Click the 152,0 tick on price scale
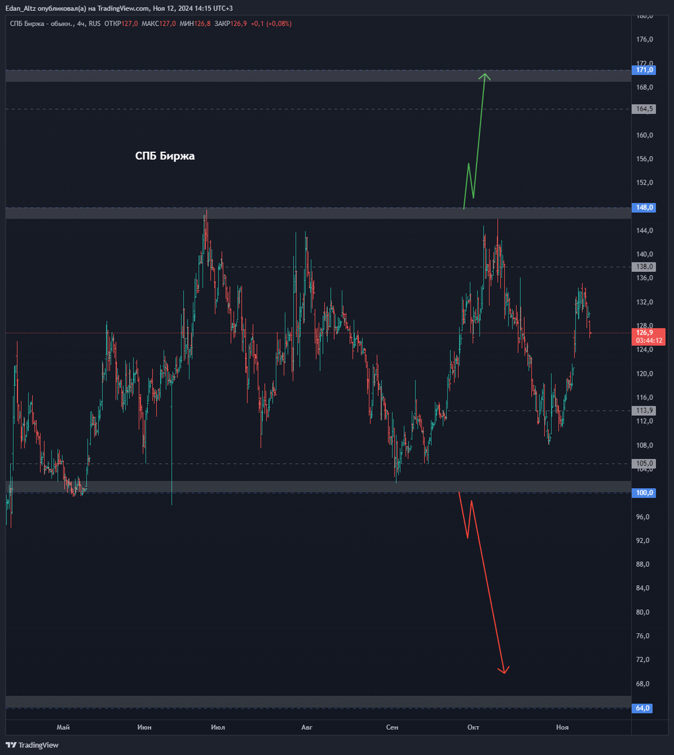Image resolution: width=674 pixels, height=755 pixels. pos(645,183)
